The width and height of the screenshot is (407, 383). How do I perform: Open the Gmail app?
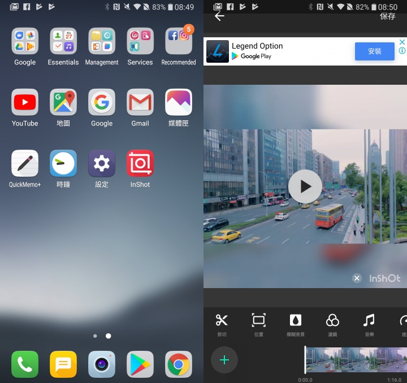140,102
